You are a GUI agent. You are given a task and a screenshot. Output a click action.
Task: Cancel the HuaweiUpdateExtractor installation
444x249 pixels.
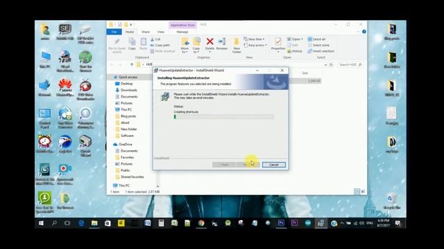point(273,165)
